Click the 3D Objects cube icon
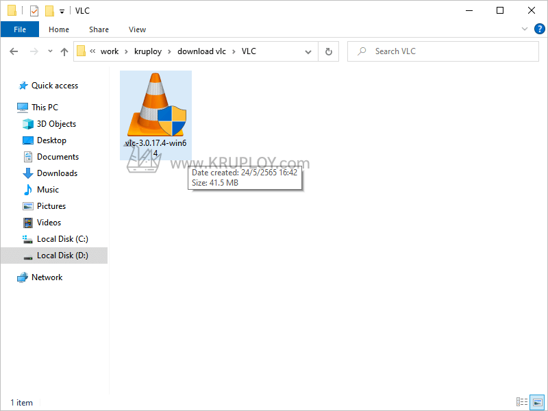This screenshot has height=411, width=548. tap(27, 124)
